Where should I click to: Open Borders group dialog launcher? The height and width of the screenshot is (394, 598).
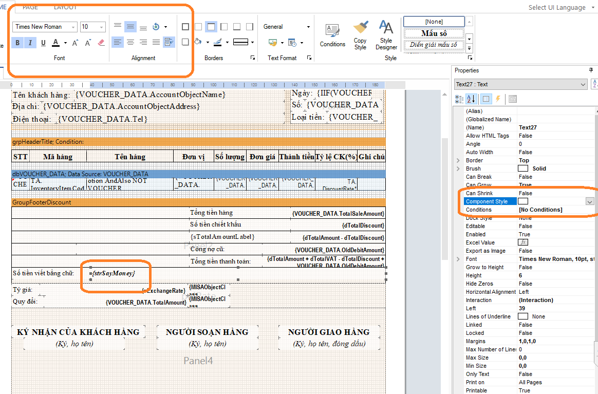(x=252, y=58)
